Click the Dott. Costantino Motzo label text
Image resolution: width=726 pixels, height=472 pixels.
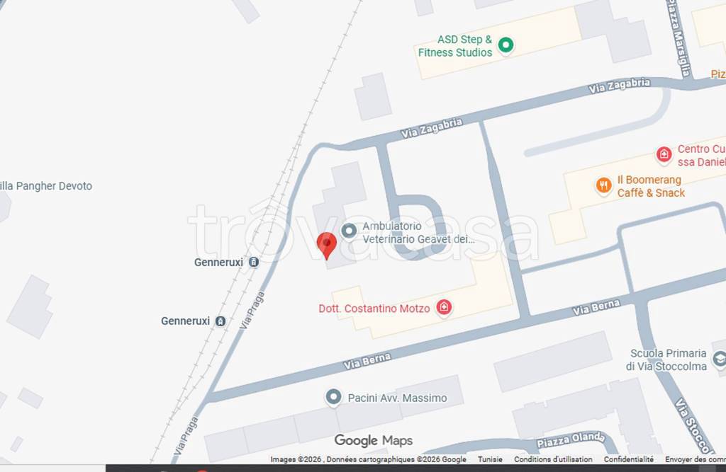[x=374, y=309]
